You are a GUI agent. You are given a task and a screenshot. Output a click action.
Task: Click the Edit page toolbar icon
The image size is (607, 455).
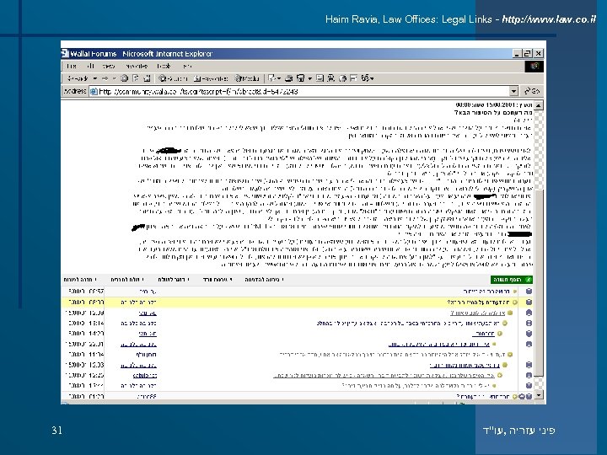coord(301,78)
